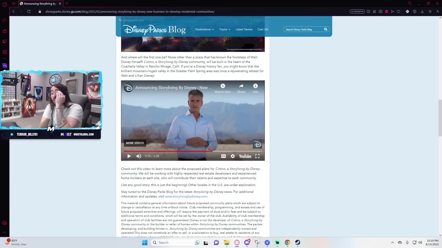Click More Videos button

[x=135, y=143]
